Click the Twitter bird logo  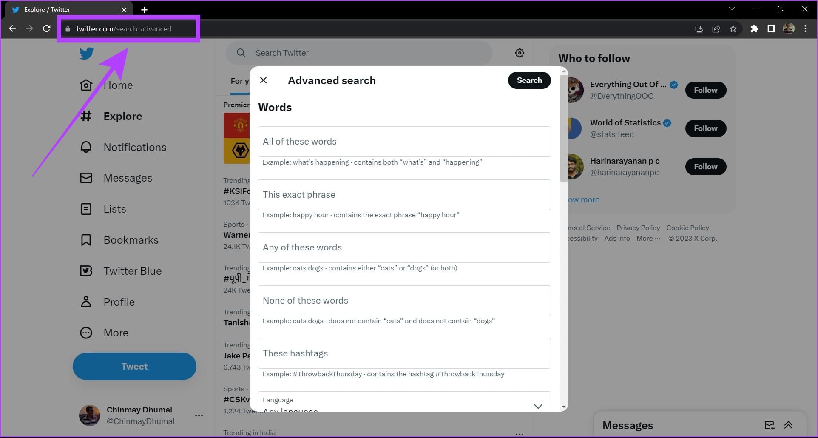coord(86,54)
